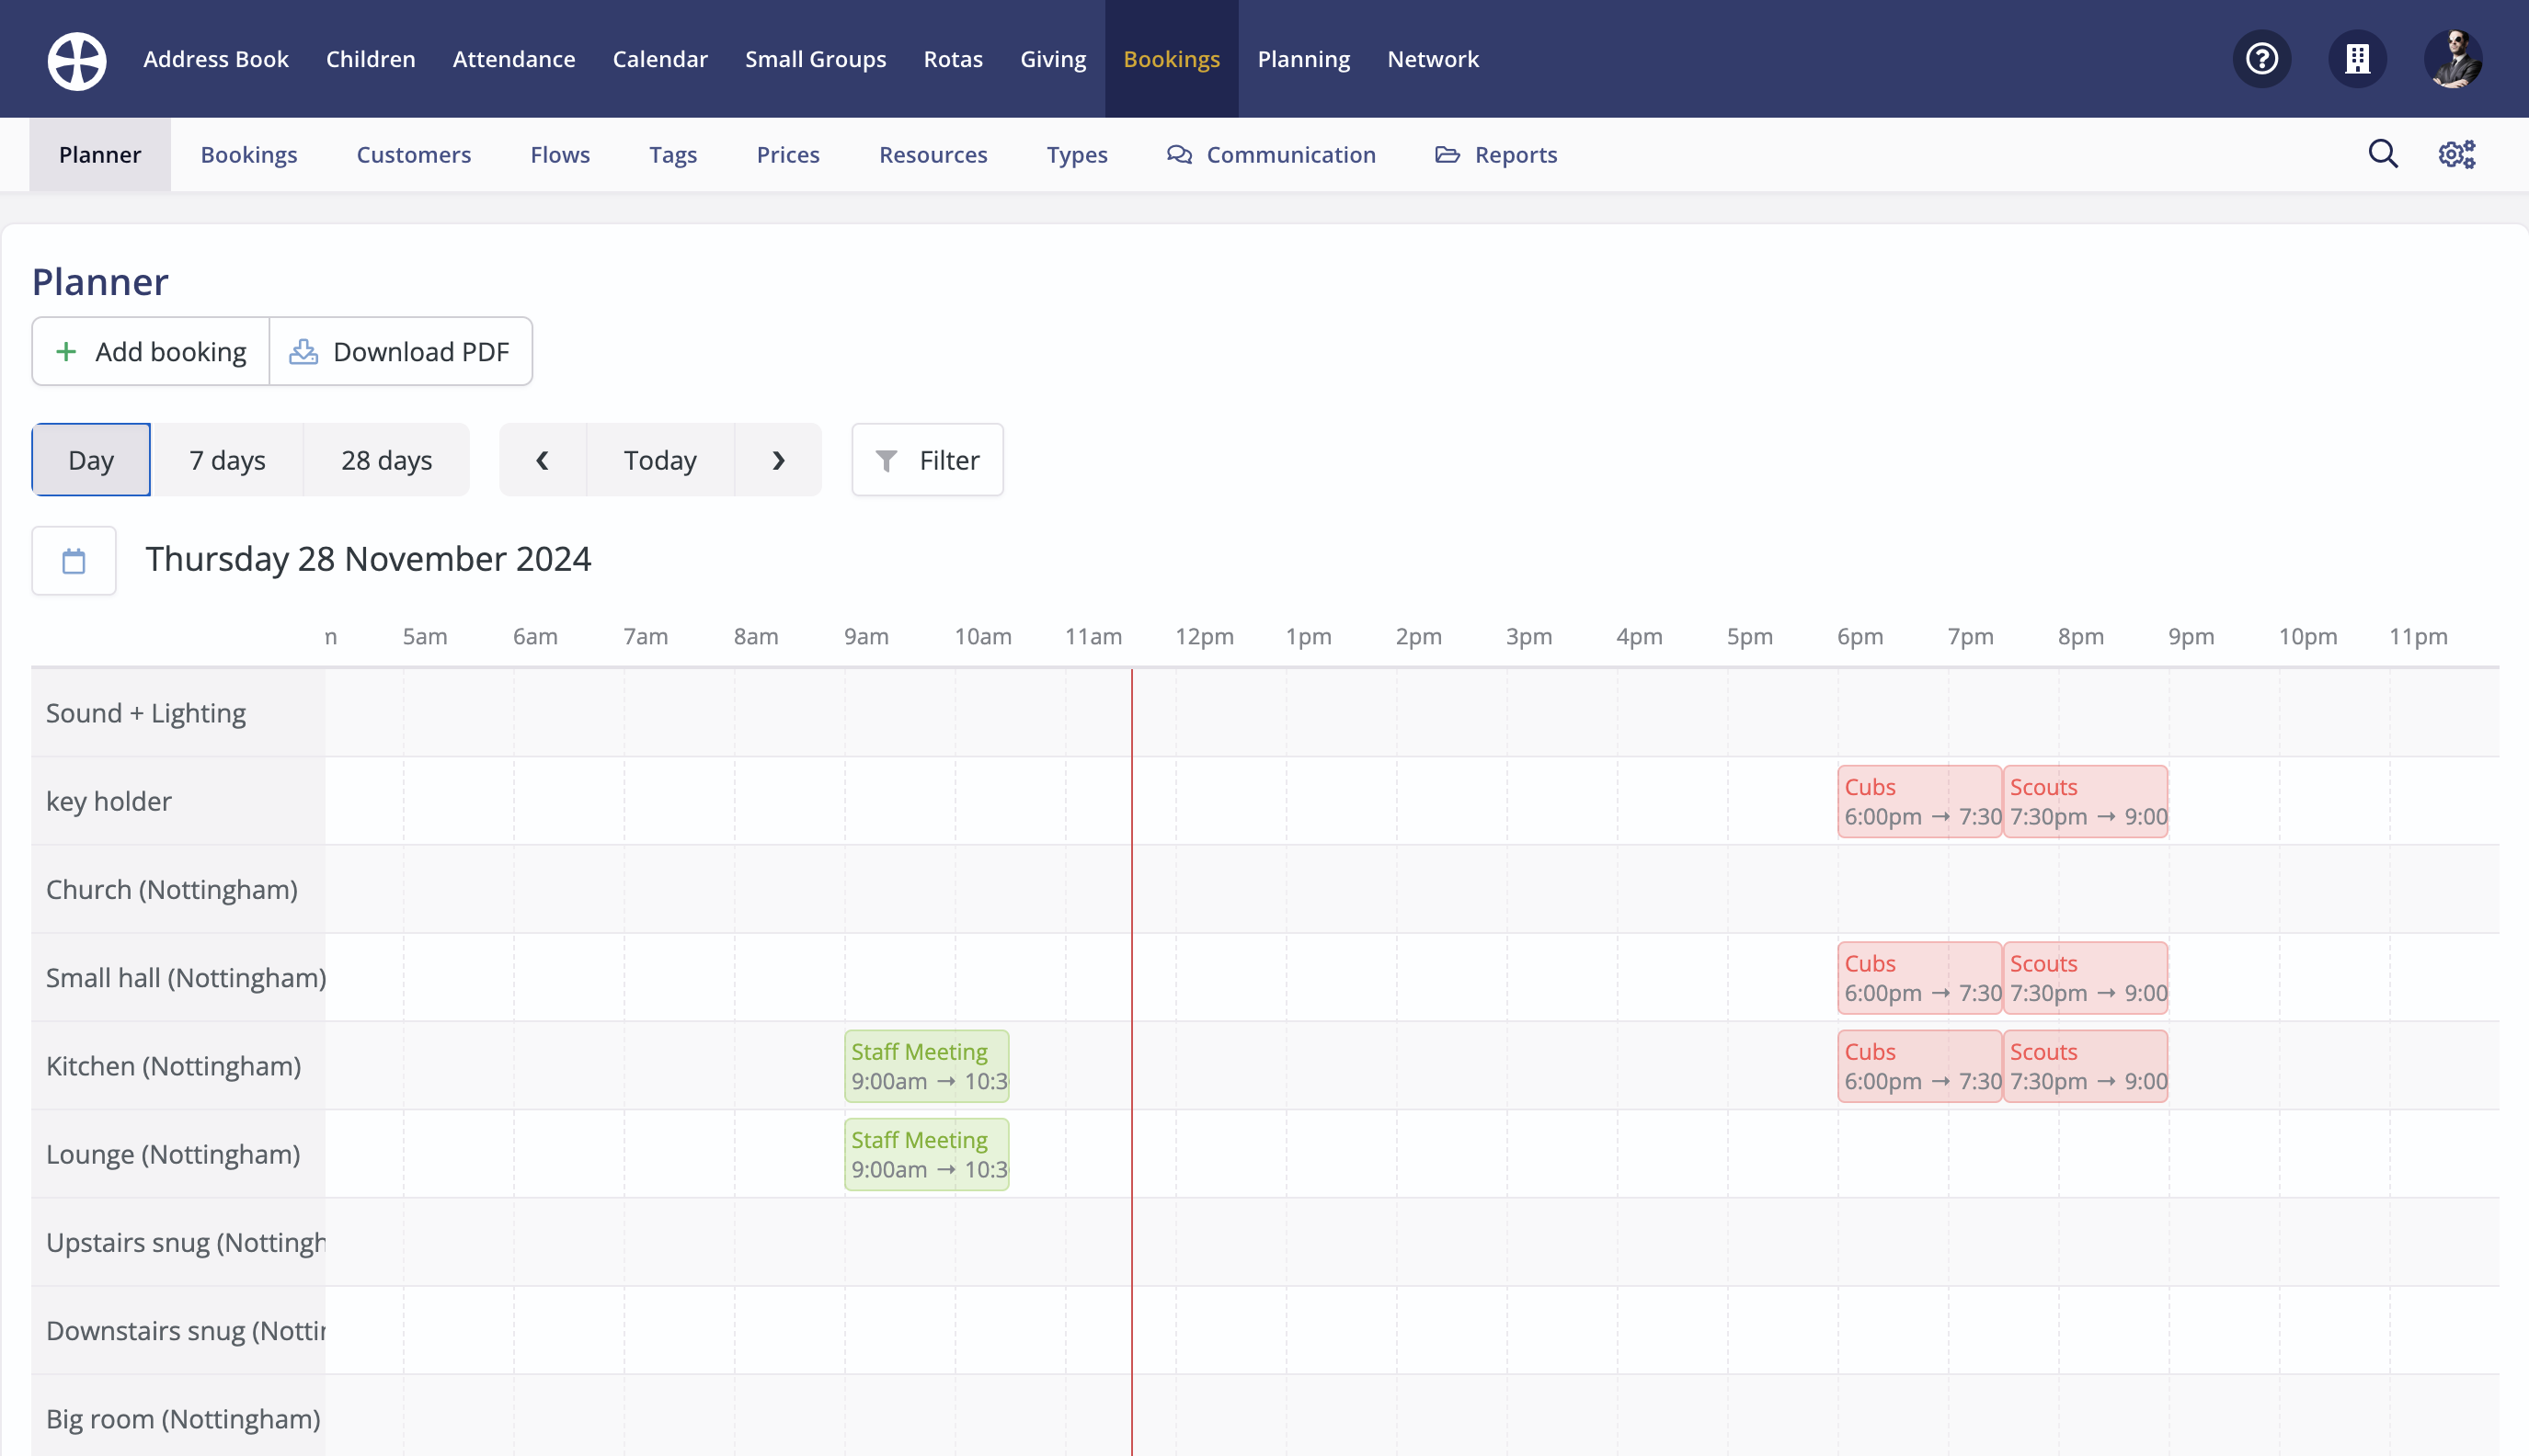The height and width of the screenshot is (1456, 2529).
Task: Click Download PDF button
Action: (x=400, y=352)
